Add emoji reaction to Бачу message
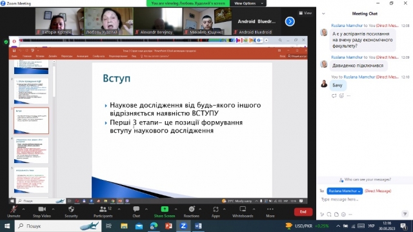 point(341,96)
